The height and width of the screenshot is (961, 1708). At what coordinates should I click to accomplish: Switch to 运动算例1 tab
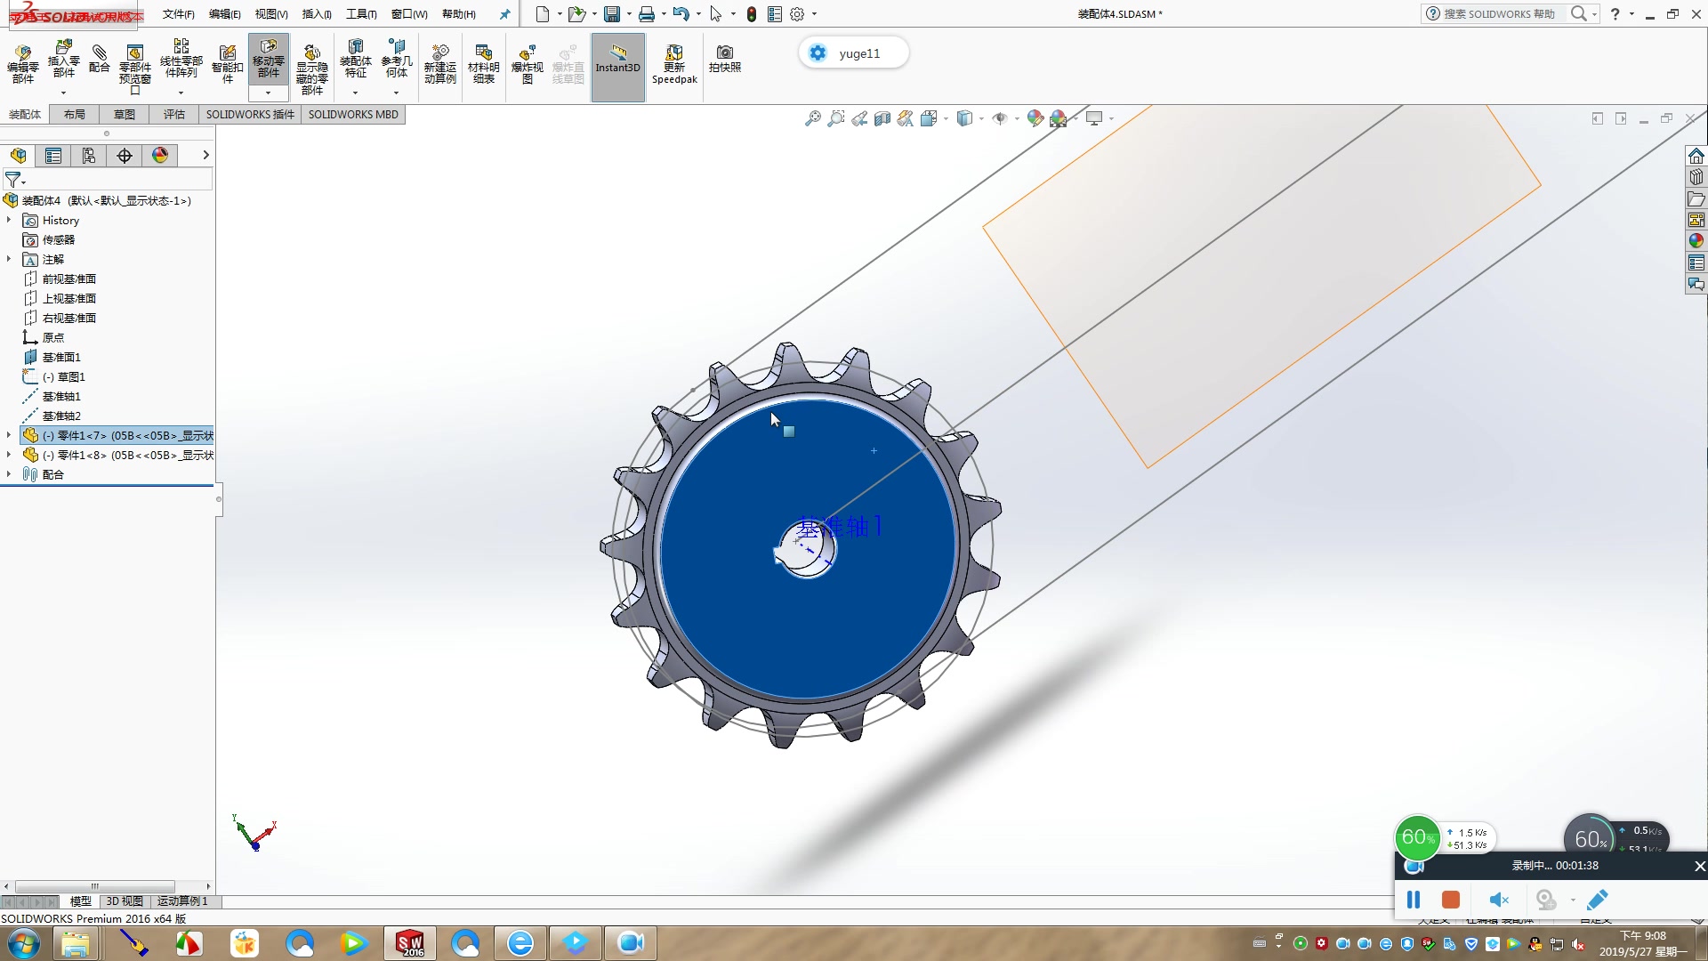[x=183, y=900]
